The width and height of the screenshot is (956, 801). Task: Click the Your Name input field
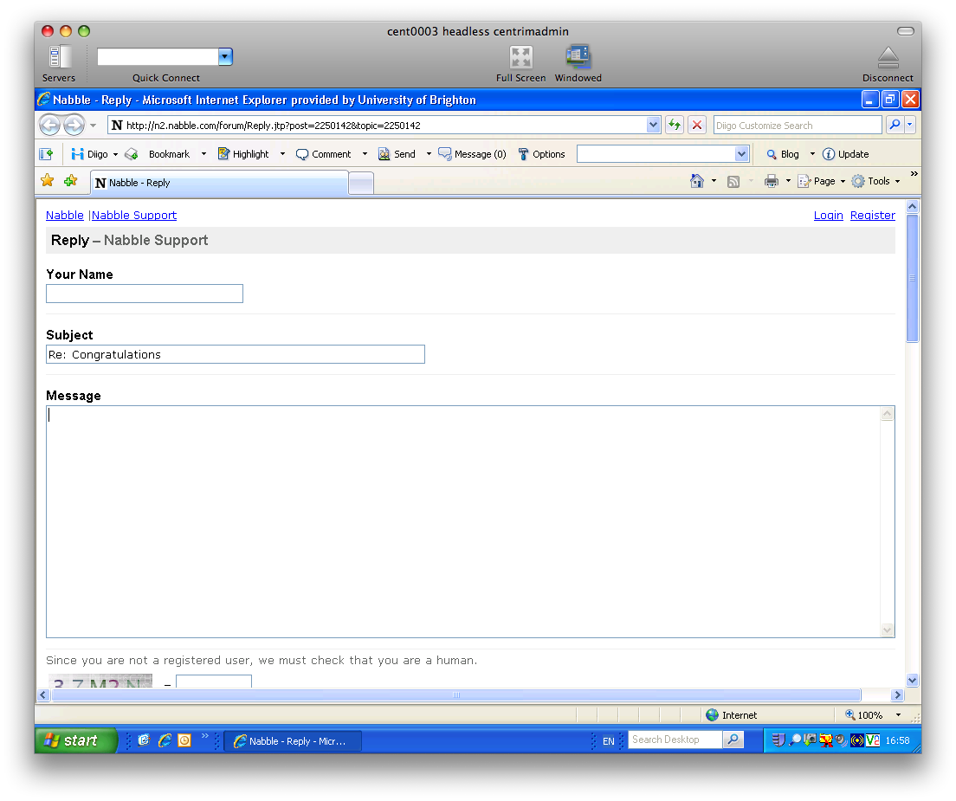pyautogui.click(x=145, y=294)
